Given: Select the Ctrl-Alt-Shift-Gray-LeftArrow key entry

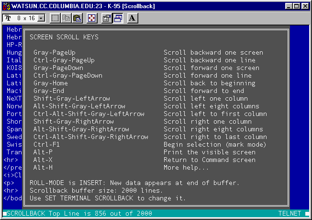Looking at the screenshot, I should 89,114.
